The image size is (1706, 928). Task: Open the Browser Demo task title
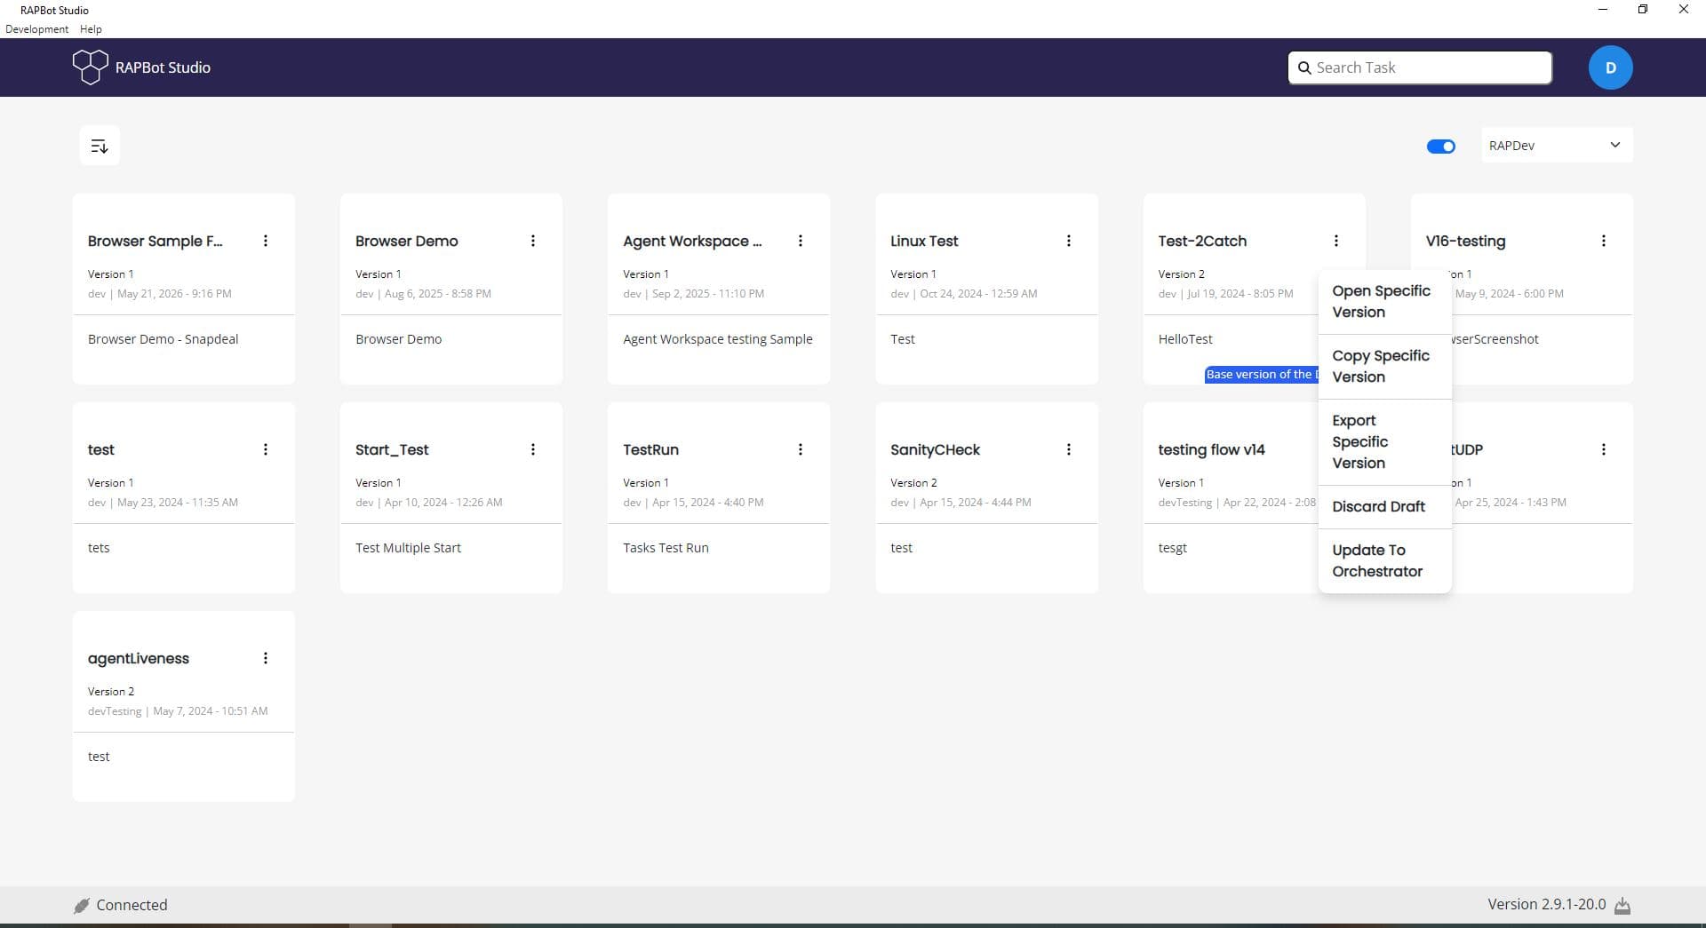[x=407, y=242]
